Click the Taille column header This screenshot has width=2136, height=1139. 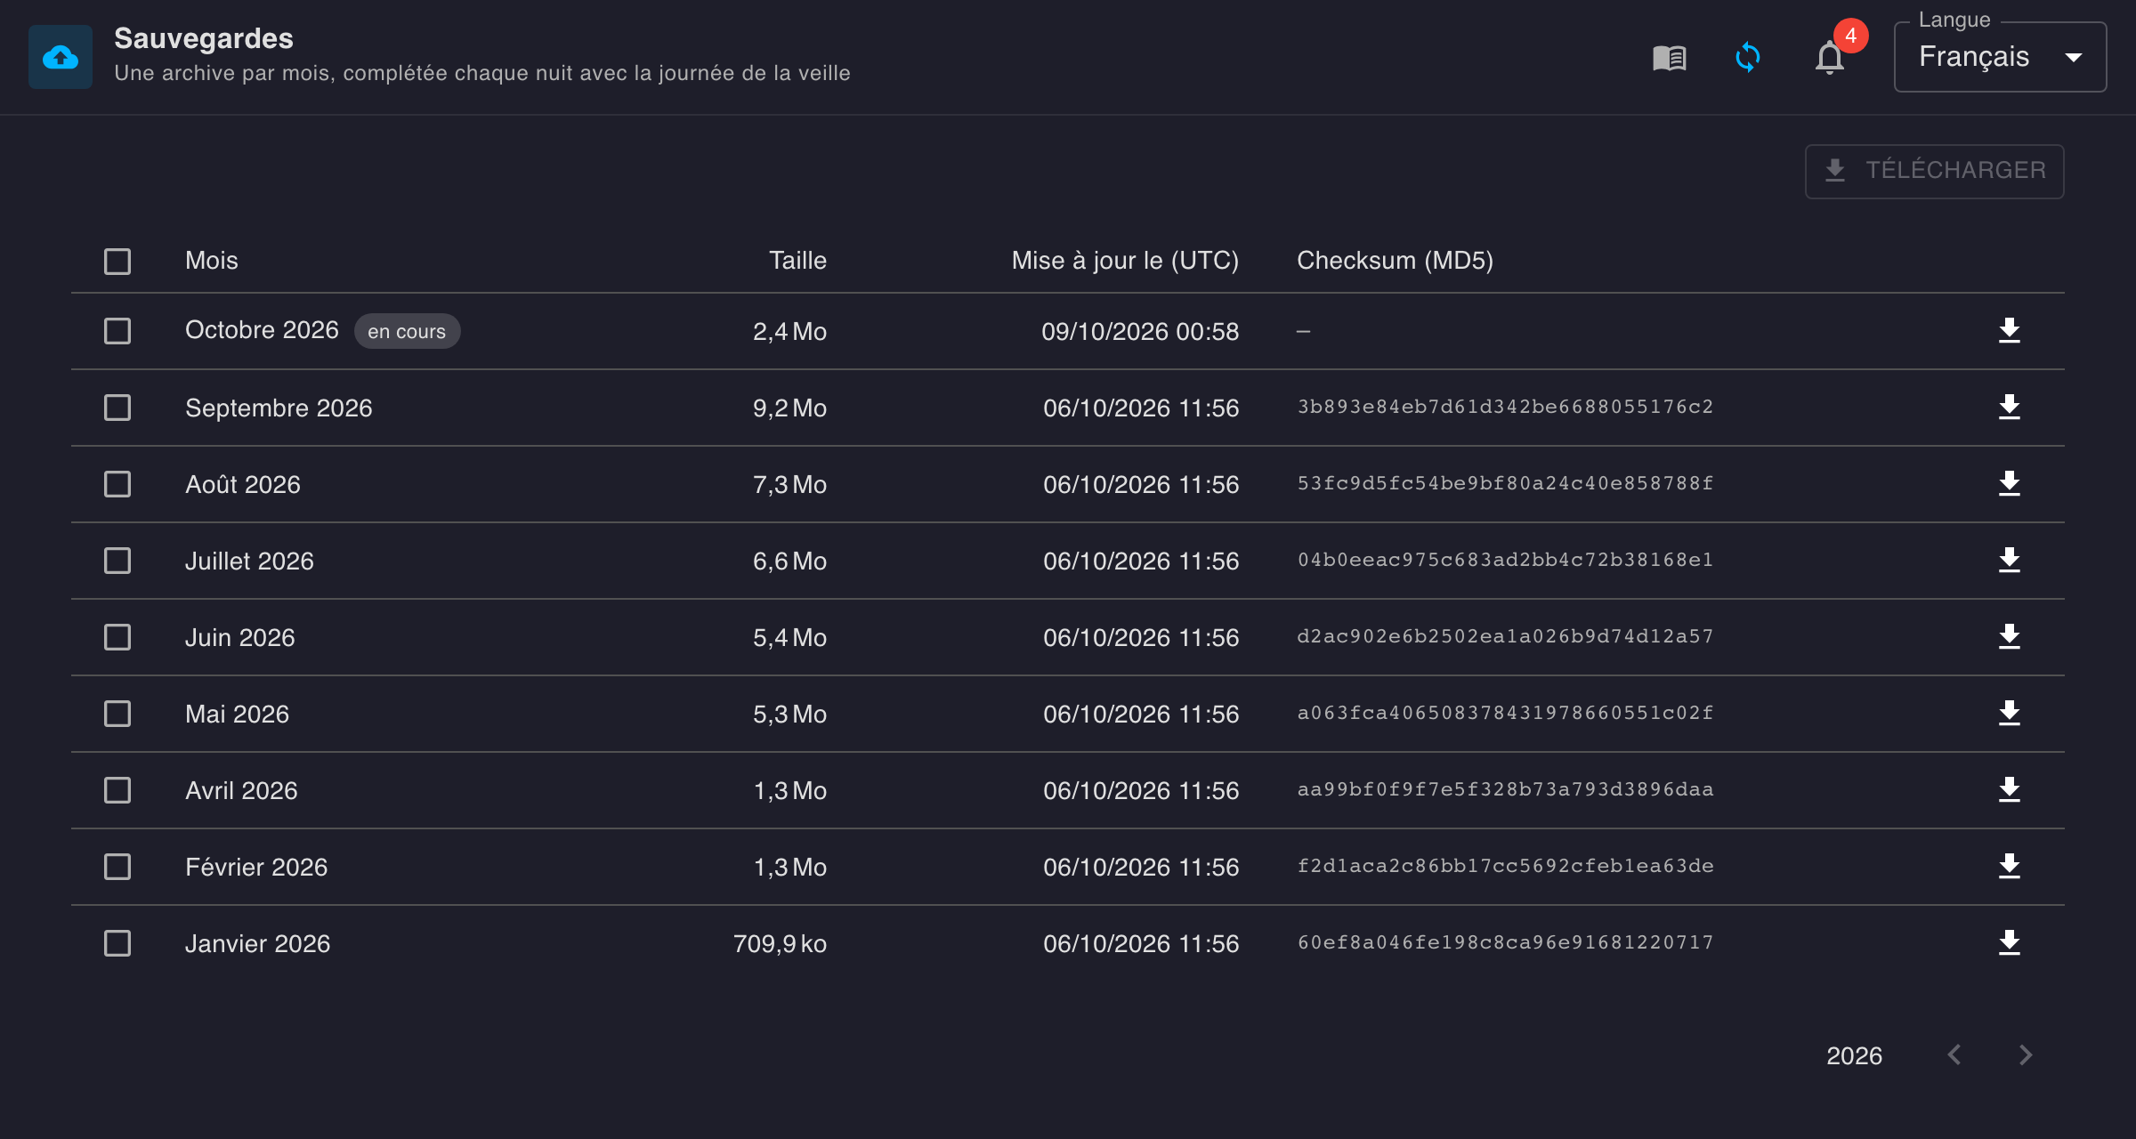click(798, 261)
